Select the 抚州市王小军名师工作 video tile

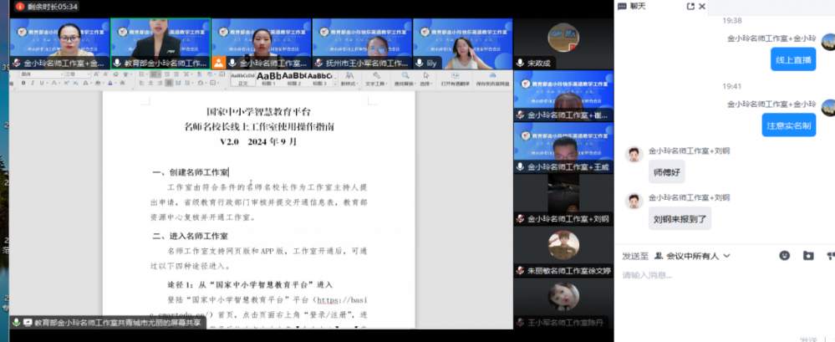tap(362, 43)
